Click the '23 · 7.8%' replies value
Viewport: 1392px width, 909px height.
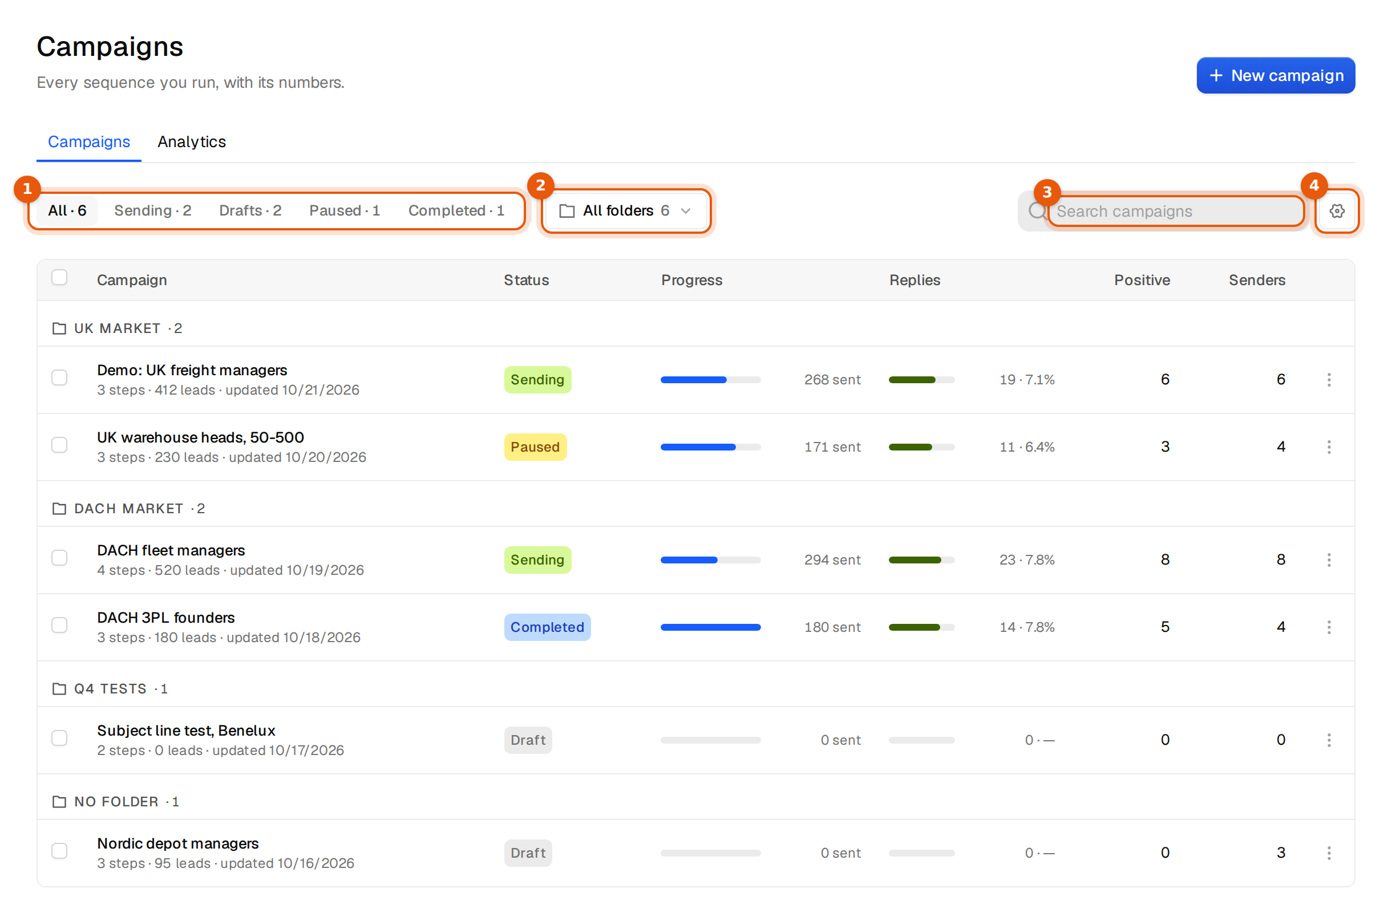tap(1026, 560)
